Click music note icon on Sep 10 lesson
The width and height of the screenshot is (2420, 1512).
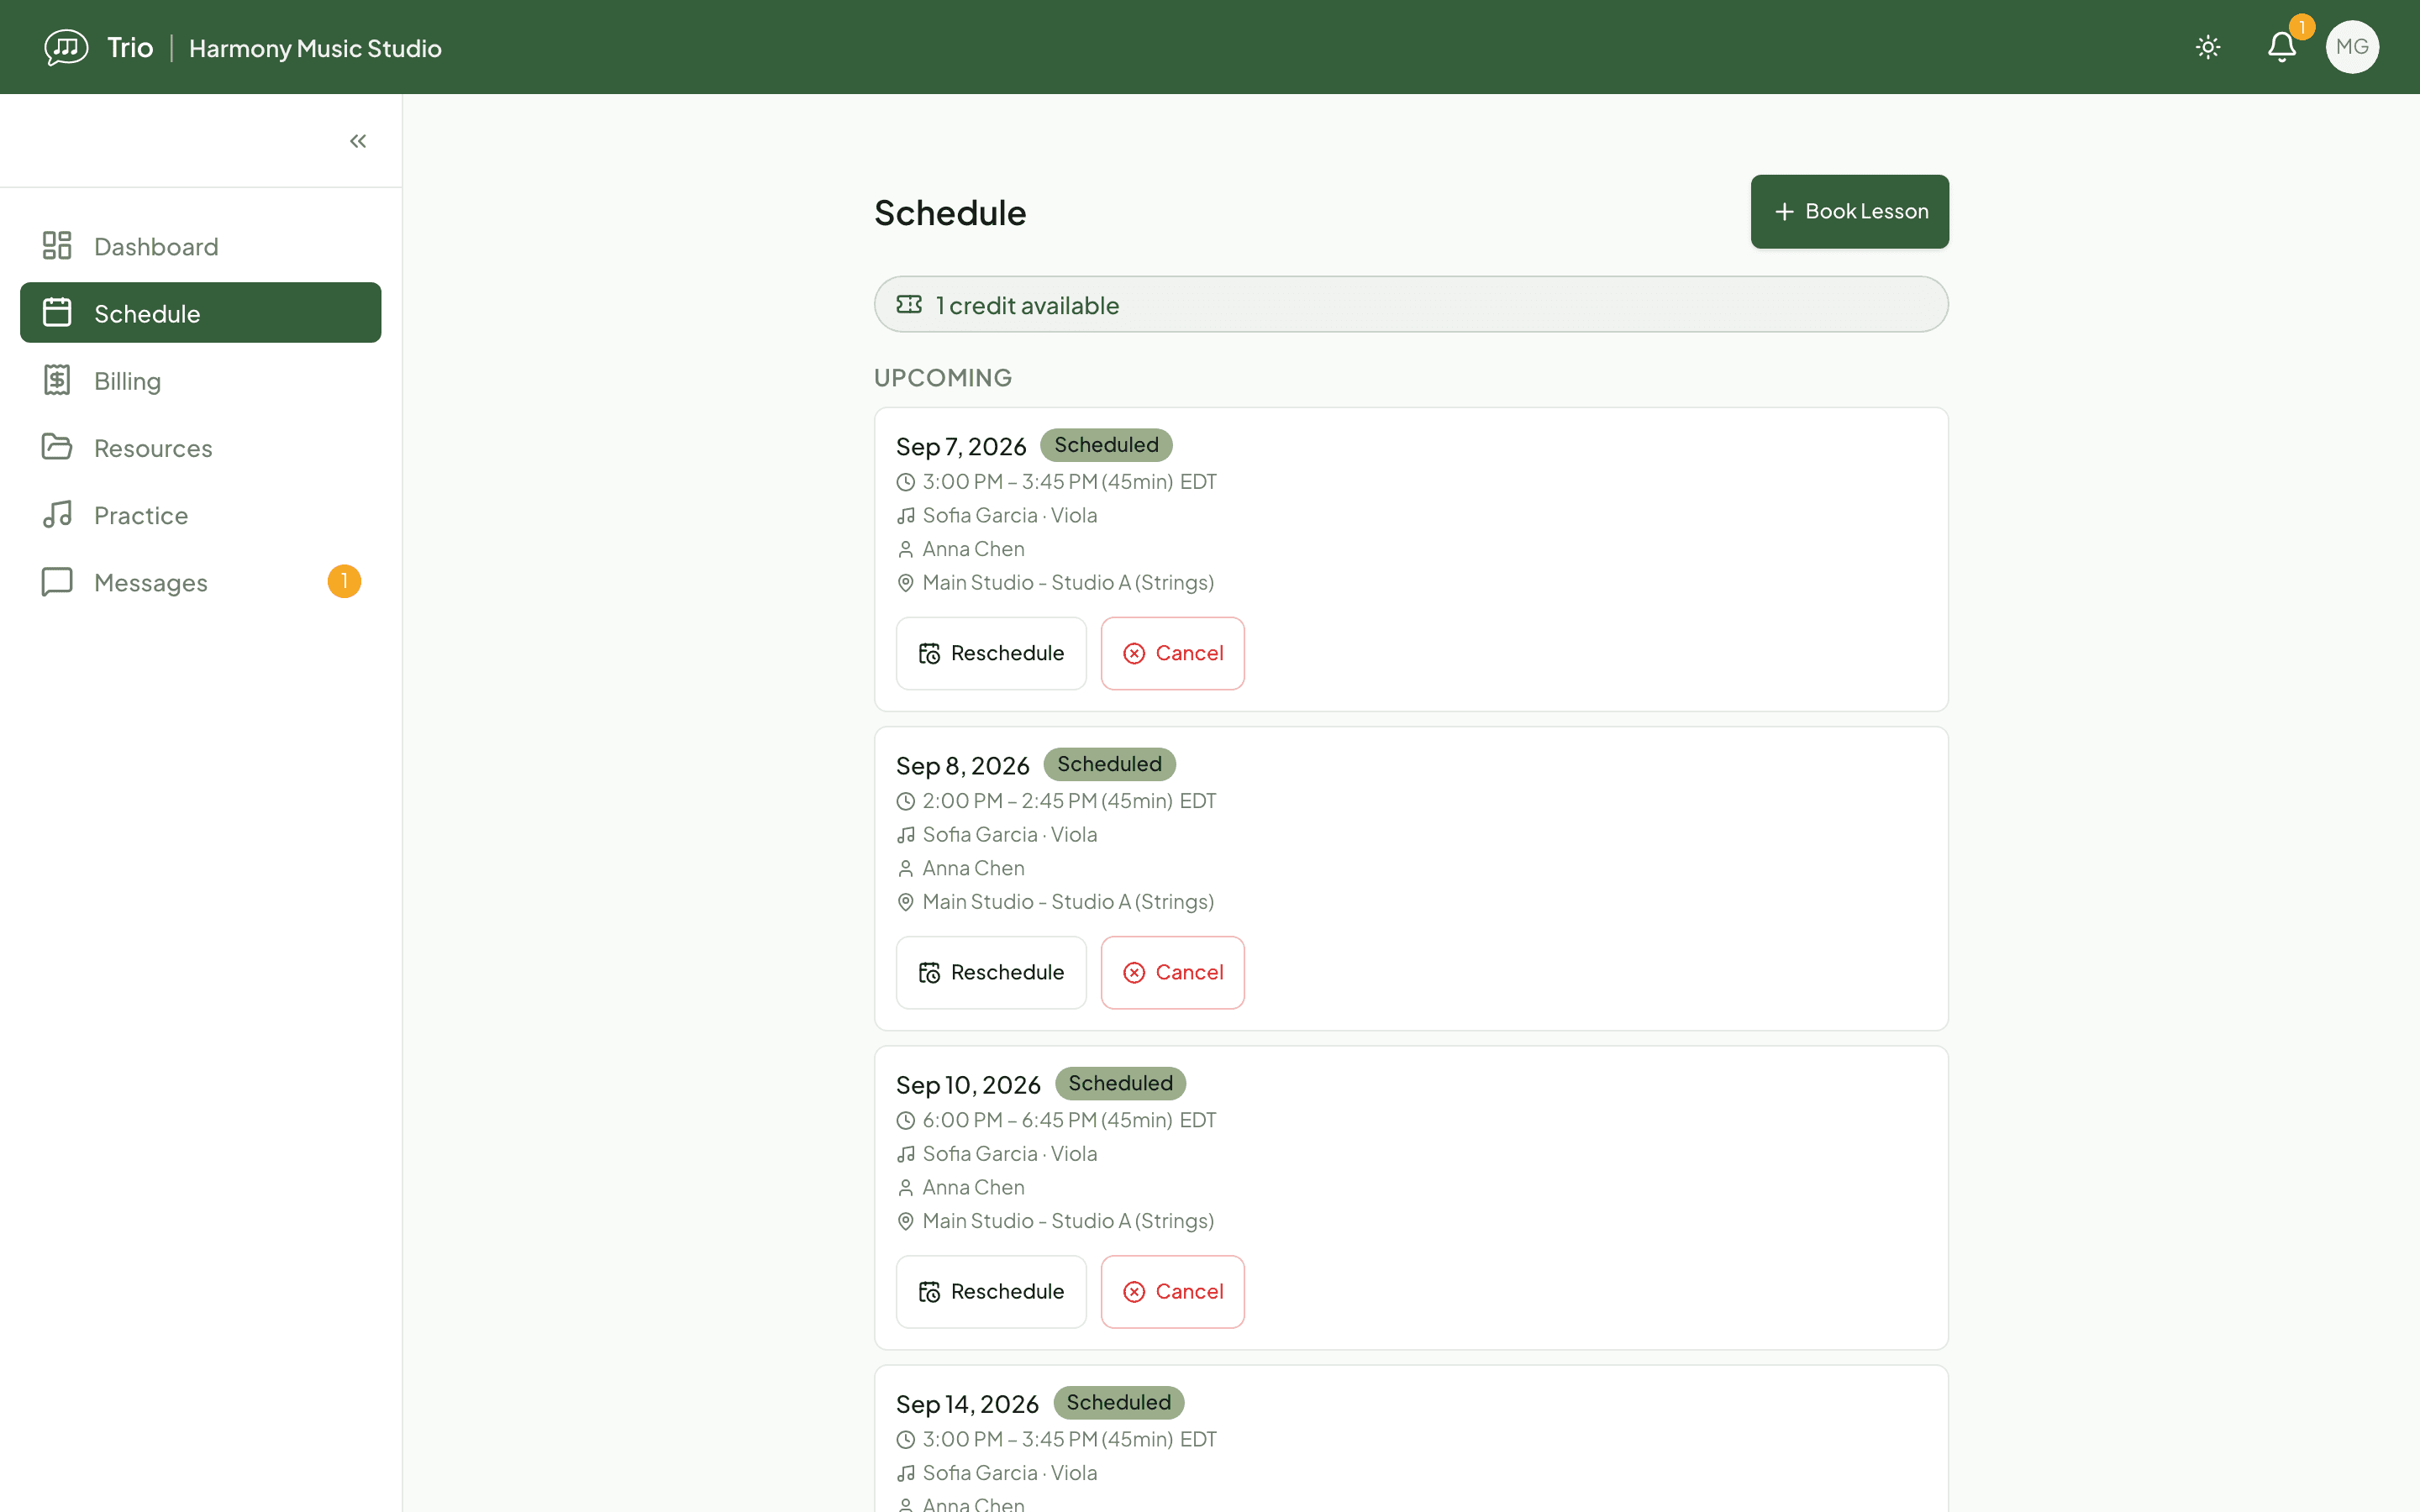[905, 1154]
